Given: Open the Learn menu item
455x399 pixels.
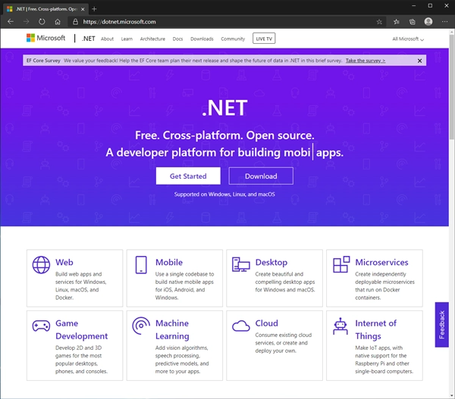Looking at the screenshot, I should 127,39.
